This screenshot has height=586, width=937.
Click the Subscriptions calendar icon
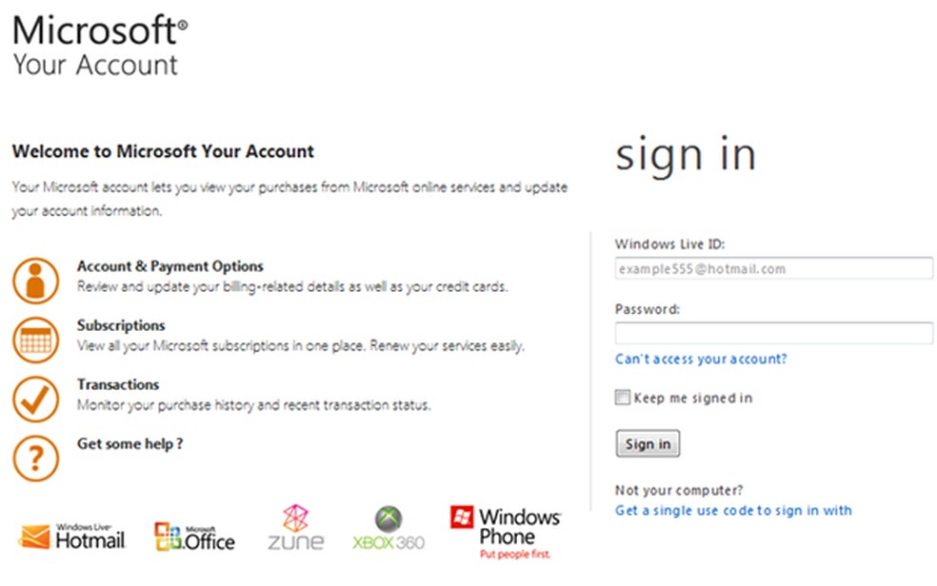coord(35,339)
